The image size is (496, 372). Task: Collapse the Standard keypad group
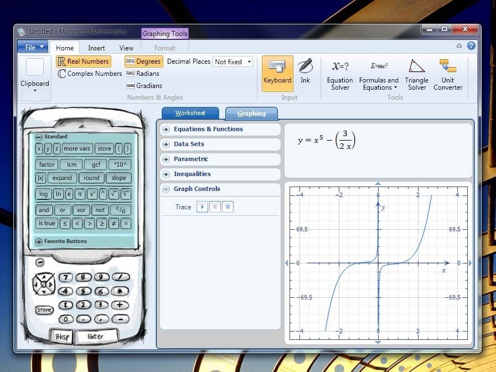[39, 137]
